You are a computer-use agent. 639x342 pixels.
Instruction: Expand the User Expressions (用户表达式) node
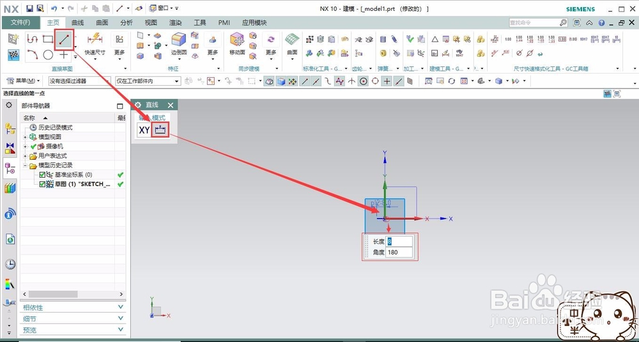[26, 156]
